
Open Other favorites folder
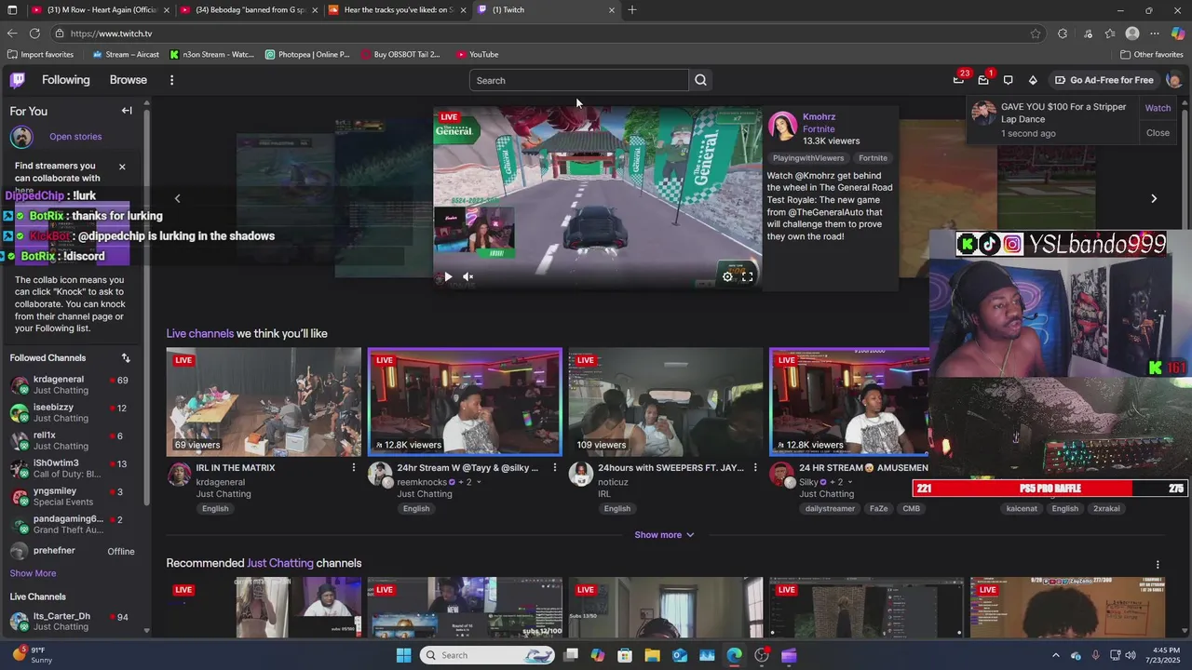pos(1152,54)
